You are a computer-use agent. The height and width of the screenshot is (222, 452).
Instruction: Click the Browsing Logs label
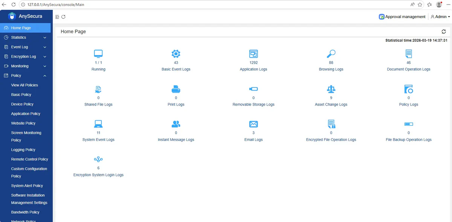(x=331, y=69)
